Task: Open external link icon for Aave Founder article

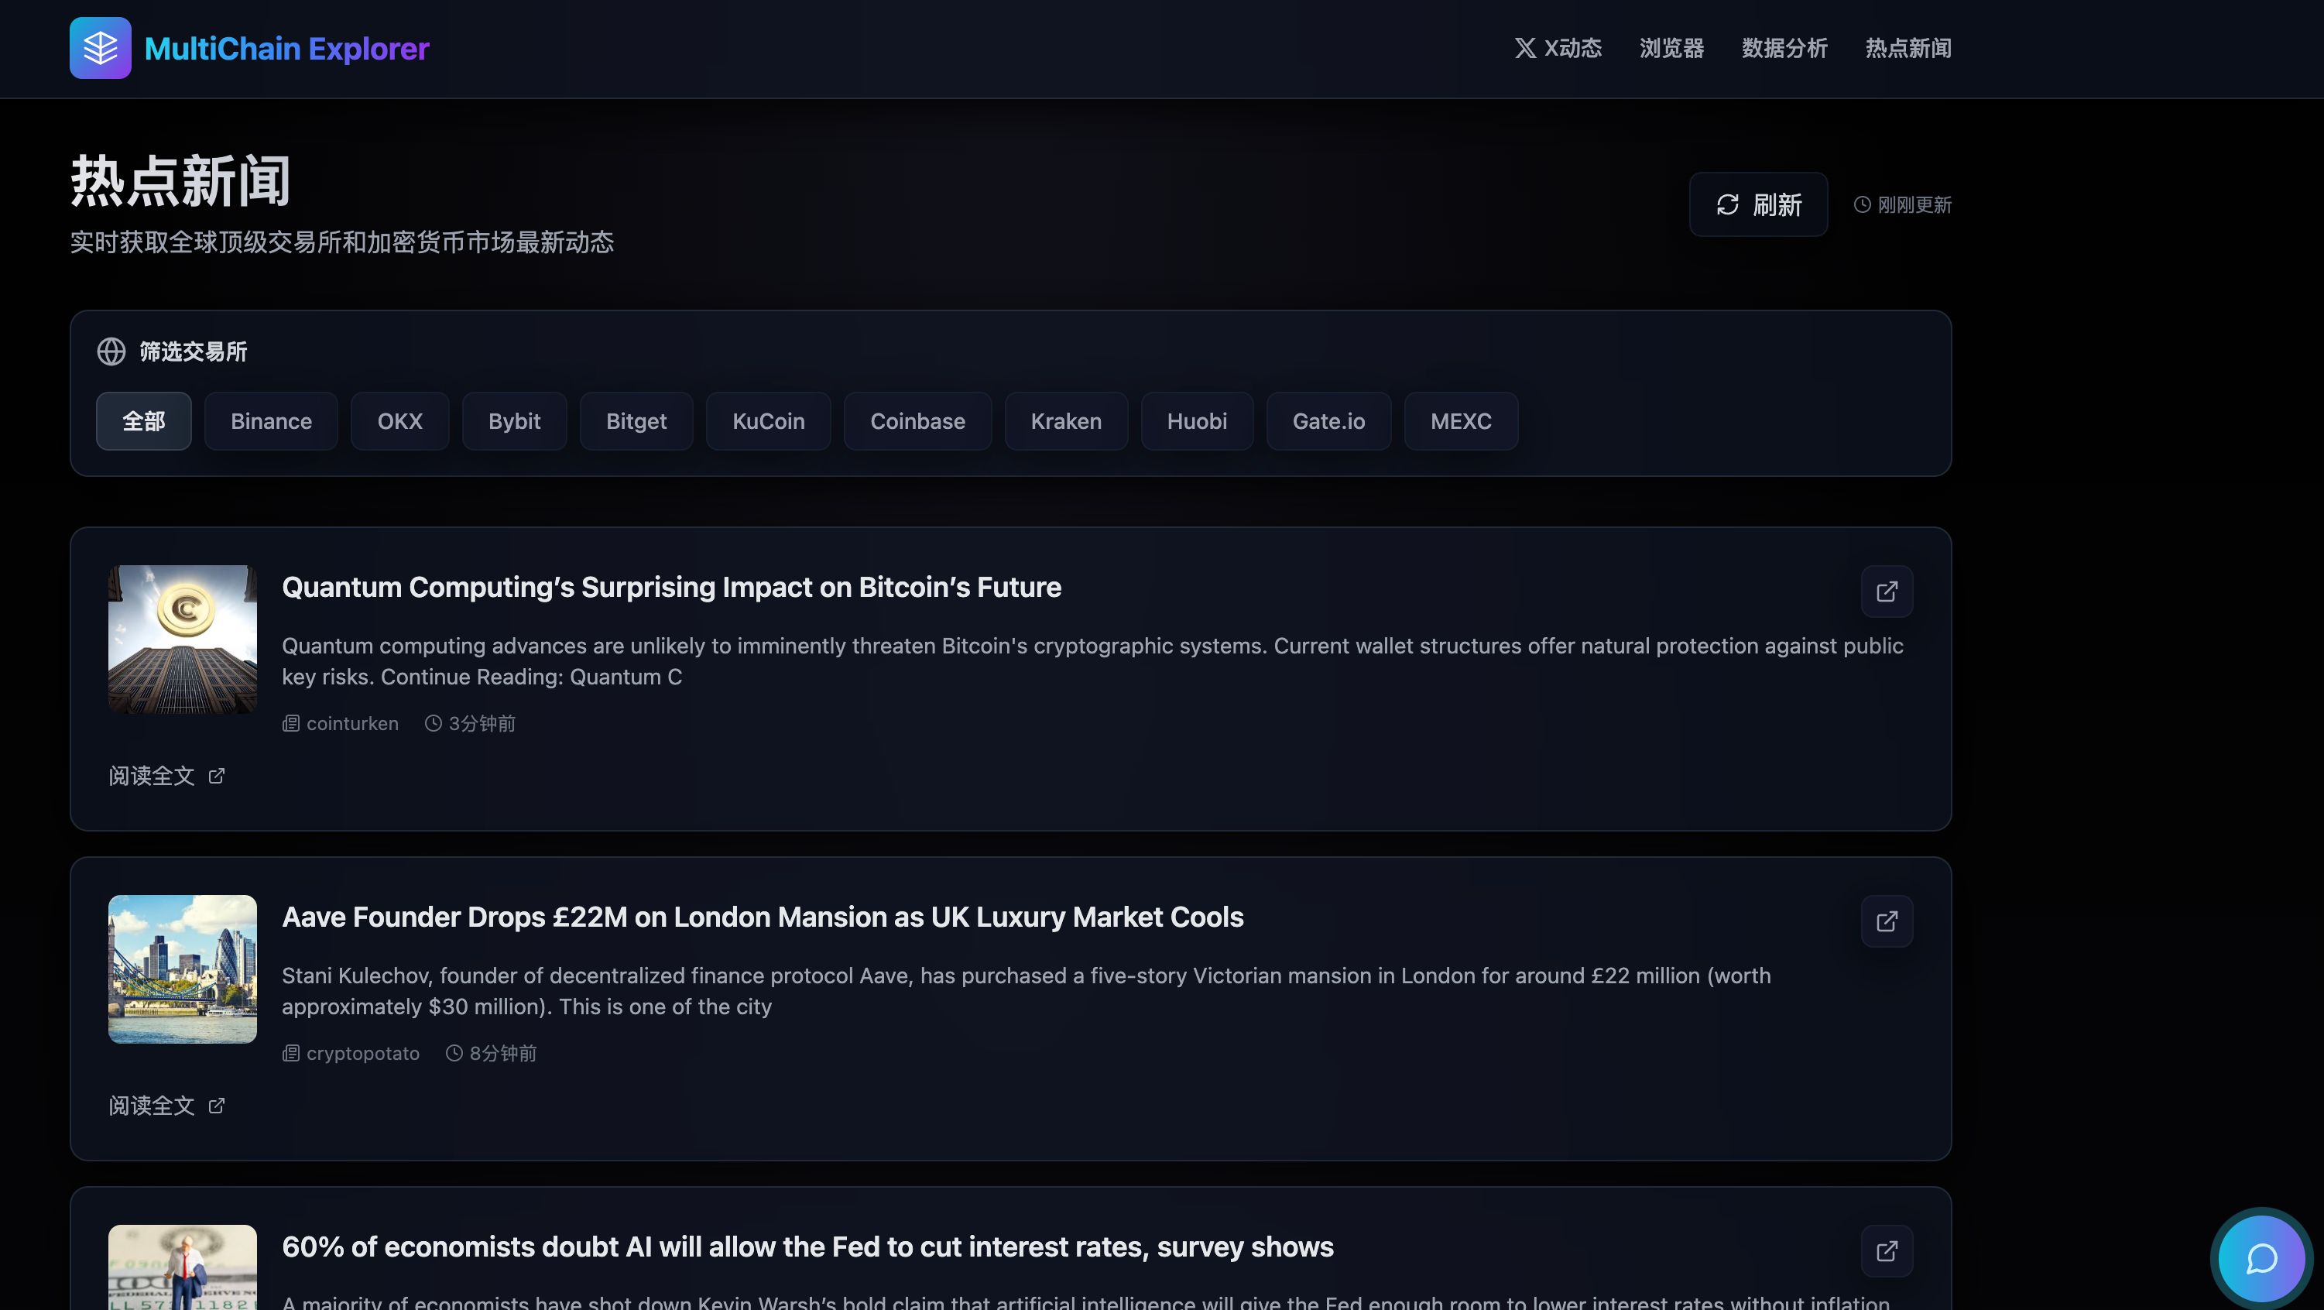Action: [x=1887, y=921]
